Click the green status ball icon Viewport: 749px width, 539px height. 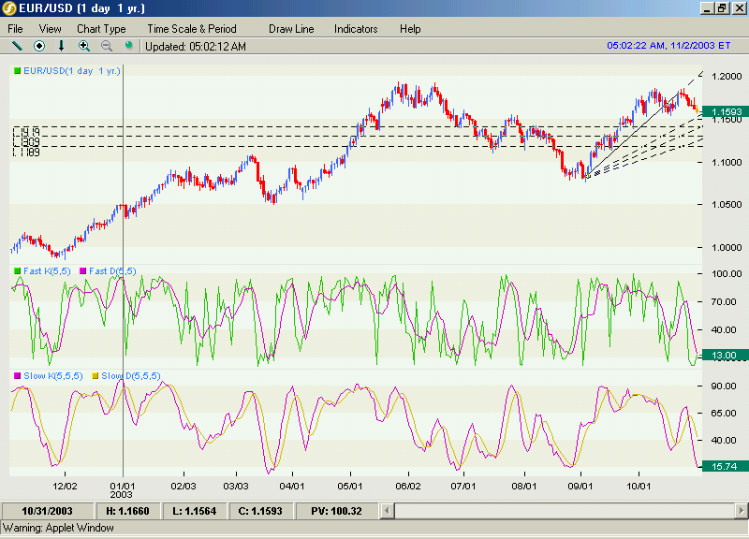click(x=128, y=45)
